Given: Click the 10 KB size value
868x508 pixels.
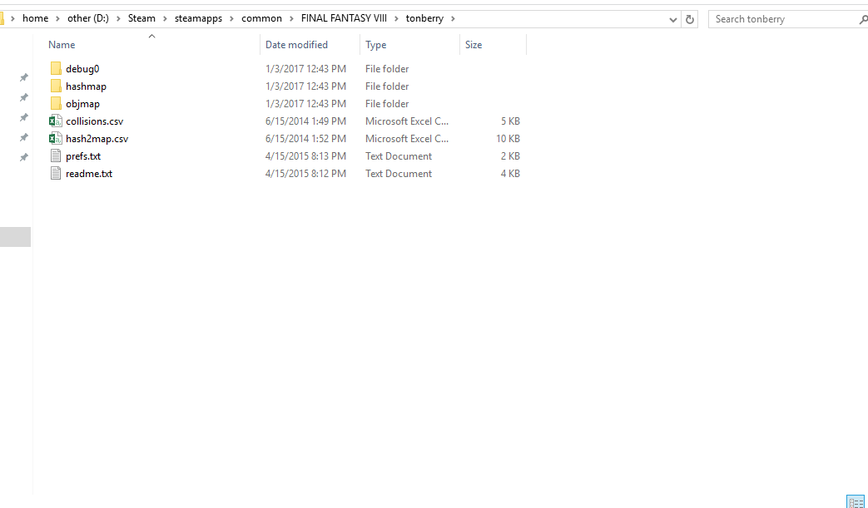Looking at the screenshot, I should 508,138.
